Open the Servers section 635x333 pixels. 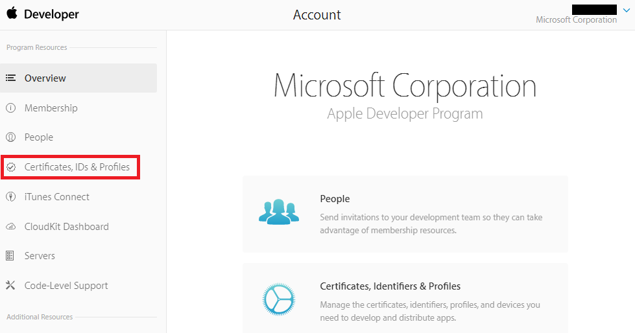[40, 256]
